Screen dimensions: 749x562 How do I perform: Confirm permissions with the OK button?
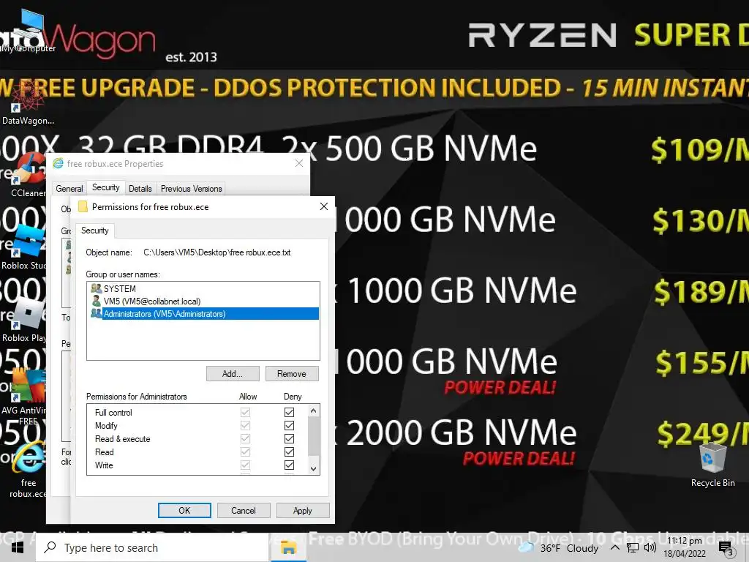point(184,510)
